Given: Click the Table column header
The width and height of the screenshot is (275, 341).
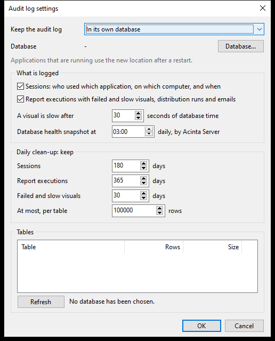Looking at the screenshot, I should coord(71,247).
